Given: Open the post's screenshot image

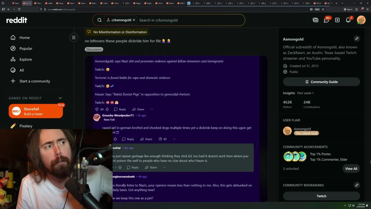Looking at the screenshot, I should click(176, 129).
